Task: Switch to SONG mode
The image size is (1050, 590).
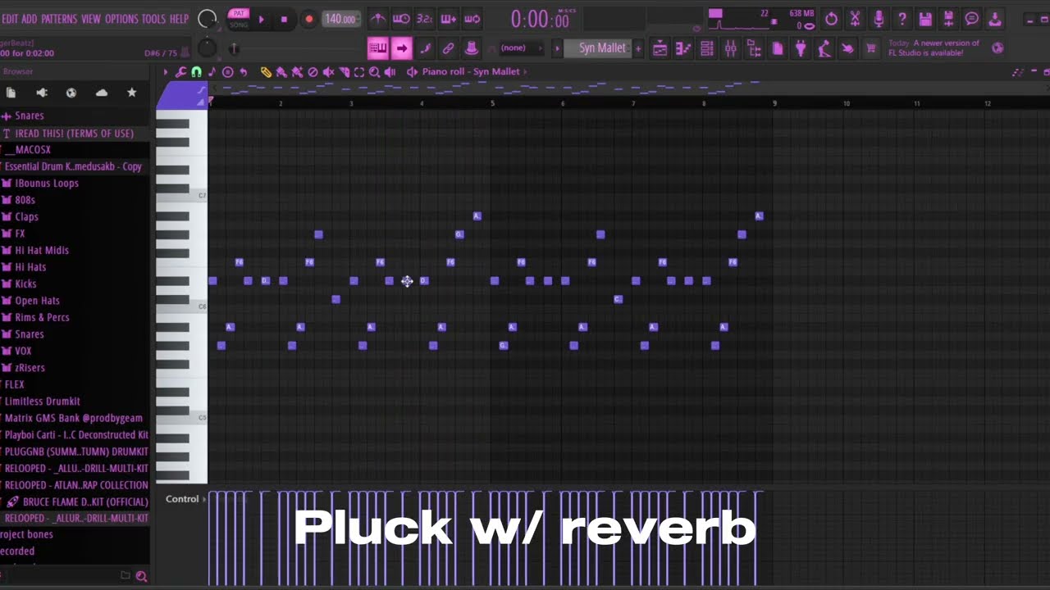Action: pos(239,25)
